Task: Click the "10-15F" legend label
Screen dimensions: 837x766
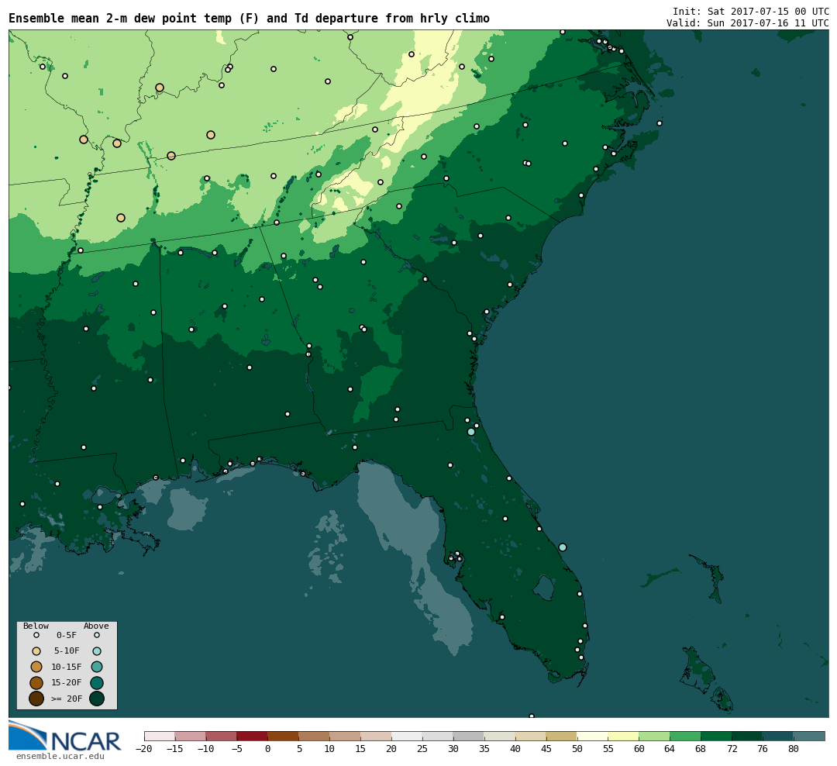Action: tap(67, 667)
